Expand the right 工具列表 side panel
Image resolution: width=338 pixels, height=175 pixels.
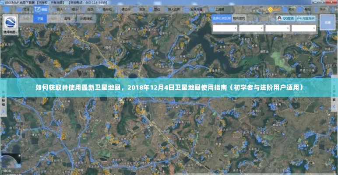(334, 94)
